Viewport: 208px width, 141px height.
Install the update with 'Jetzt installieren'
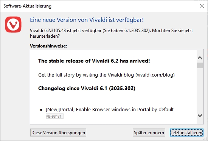(186, 133)
